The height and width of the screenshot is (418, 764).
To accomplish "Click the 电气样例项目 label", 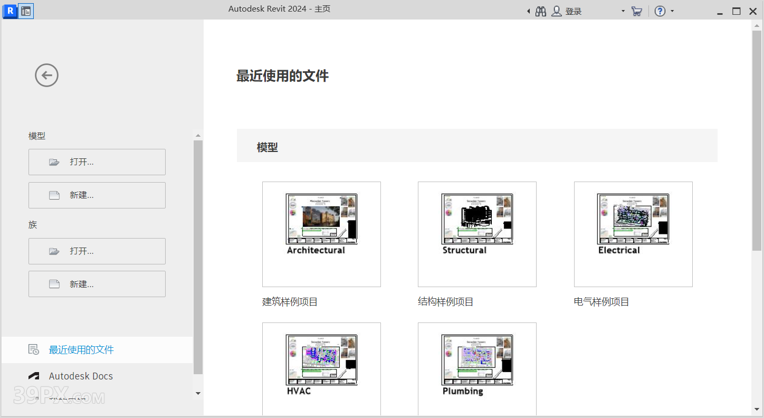I will 601,302.
